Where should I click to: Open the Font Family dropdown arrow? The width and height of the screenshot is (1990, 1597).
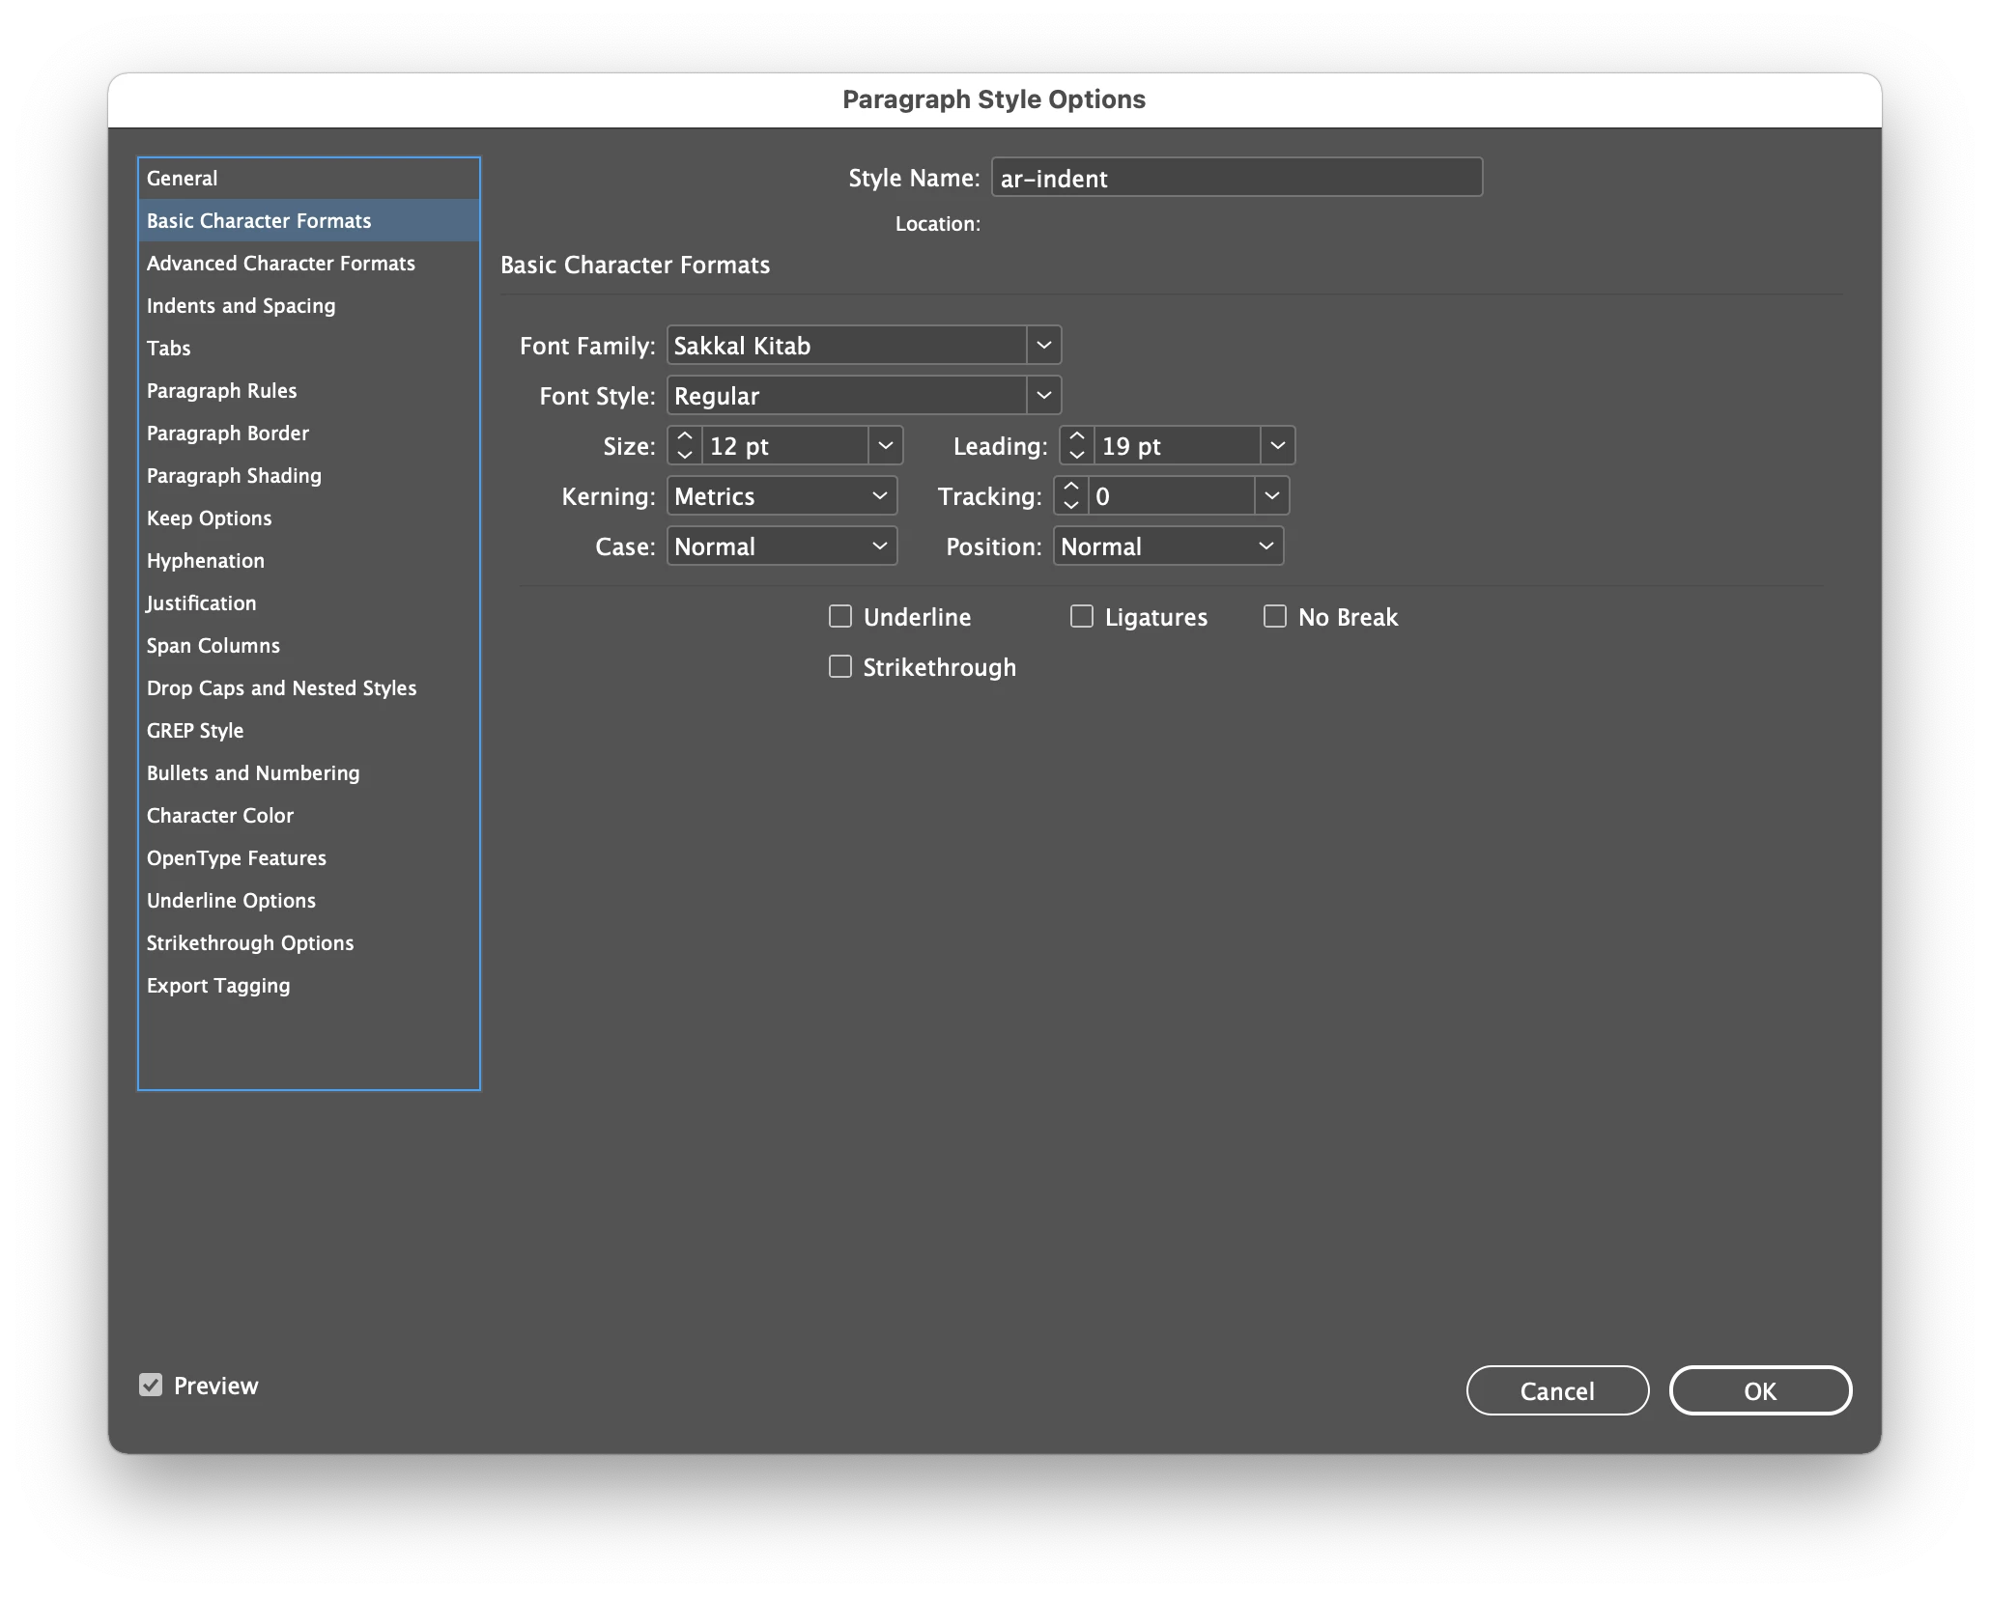tap(1043, 345)
